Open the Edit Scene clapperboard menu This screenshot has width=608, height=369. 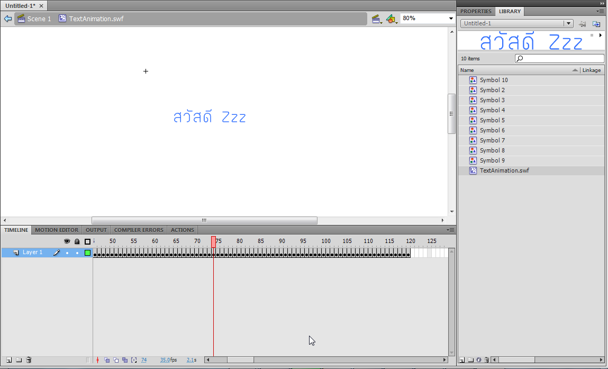(x=377, y=19)
